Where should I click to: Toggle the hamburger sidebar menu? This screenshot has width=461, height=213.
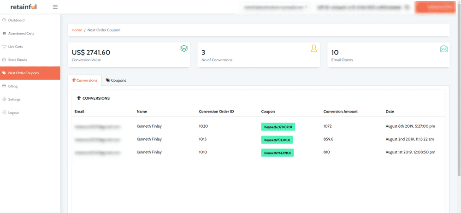[55, 7]
